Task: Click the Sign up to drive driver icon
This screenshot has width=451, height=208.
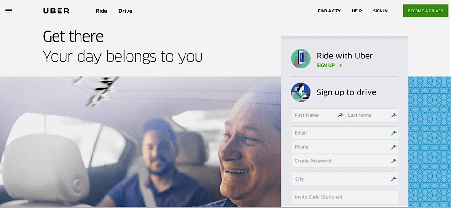Action: [x=301, y=92]
